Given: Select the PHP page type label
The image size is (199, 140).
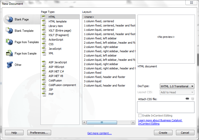Looking at the screenshot, I should pyautogui.click(x=51, y=94).
